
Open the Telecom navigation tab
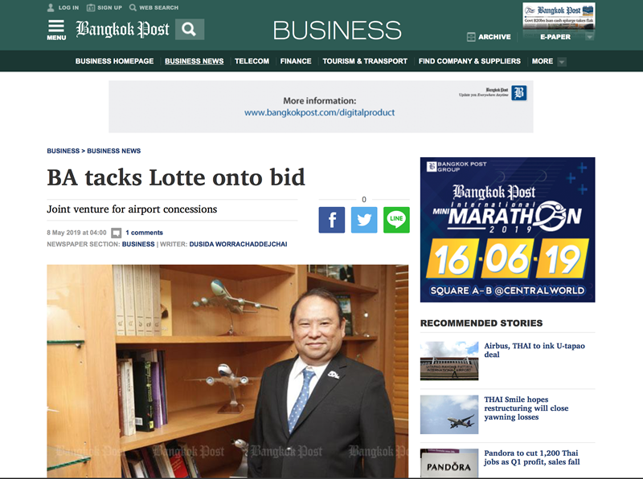(252, 61)
